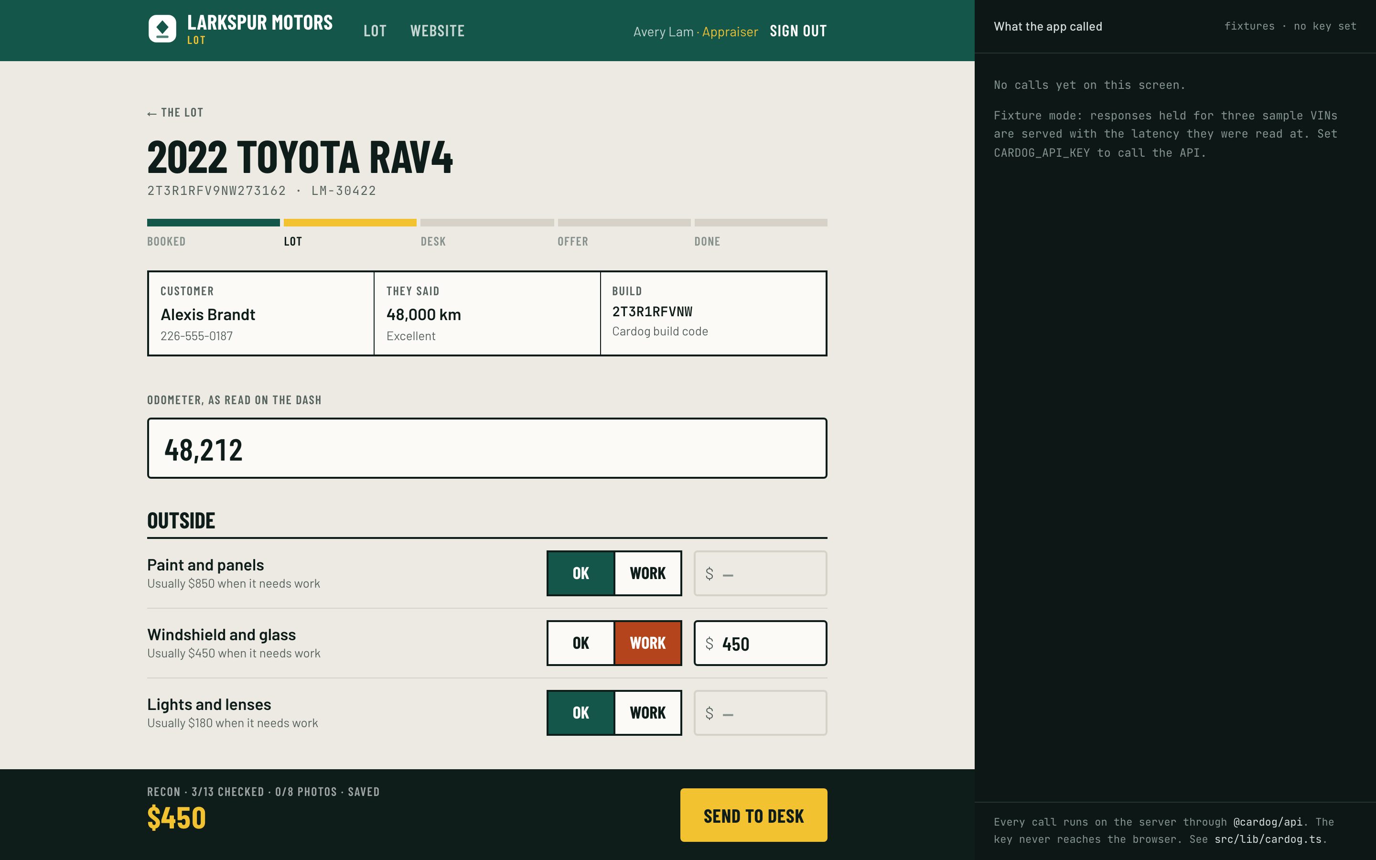Click the $450 recon total
This screenshot has height=860, width=1376.
pos(176,818)
